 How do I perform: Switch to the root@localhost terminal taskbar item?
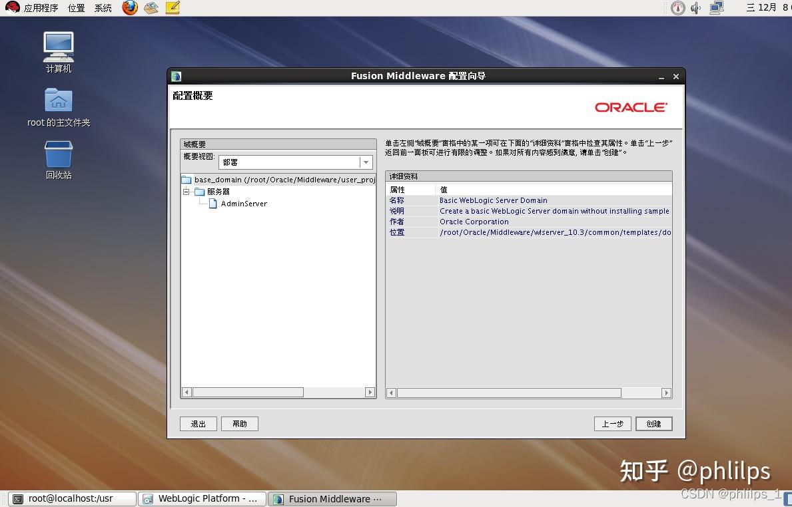pos(70,498)
